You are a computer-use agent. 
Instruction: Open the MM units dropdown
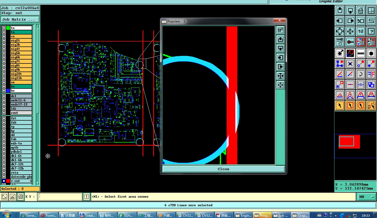pyautogui.click(x=367, y=197)
